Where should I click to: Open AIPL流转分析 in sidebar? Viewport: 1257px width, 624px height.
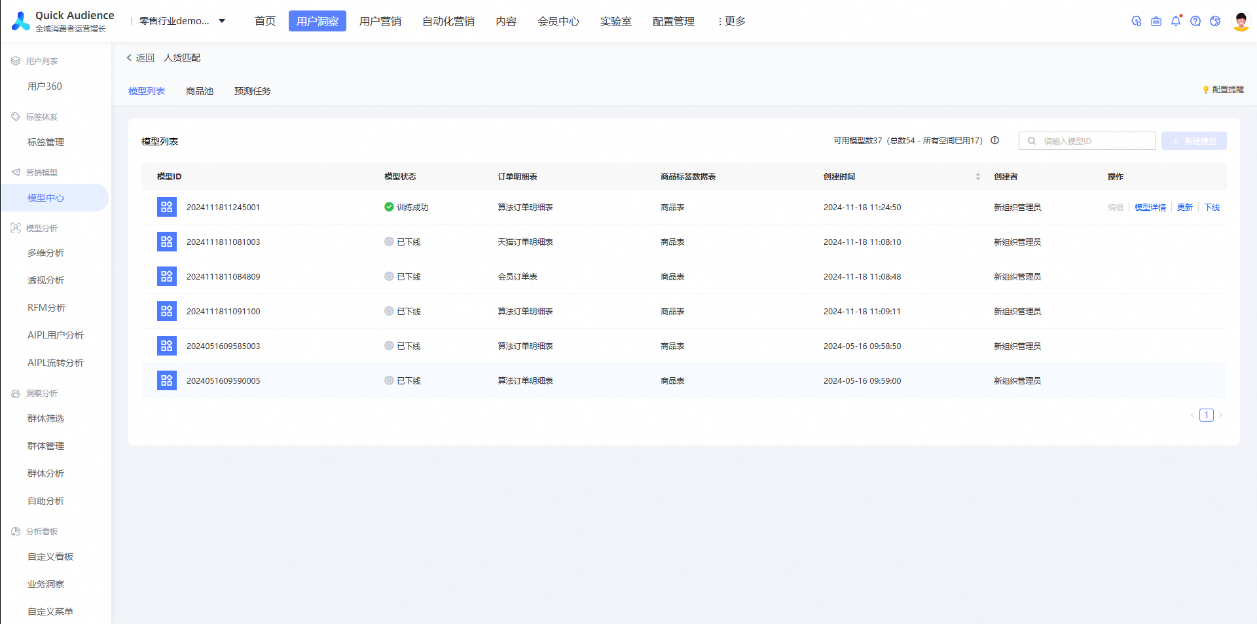pyautogui.click(x=55, y=363)
